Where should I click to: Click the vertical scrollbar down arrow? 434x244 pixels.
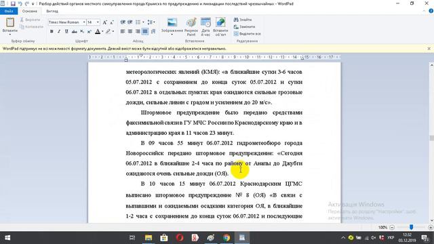(431, 221)
